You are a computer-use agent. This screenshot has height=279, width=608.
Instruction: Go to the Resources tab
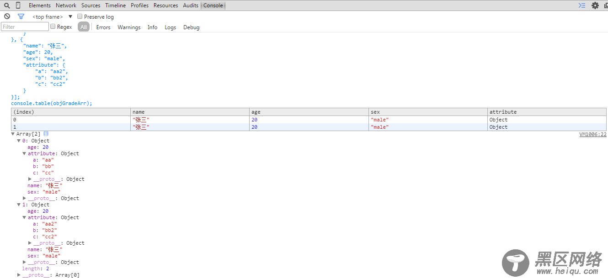pyautogui.click(x=166, y=5)
